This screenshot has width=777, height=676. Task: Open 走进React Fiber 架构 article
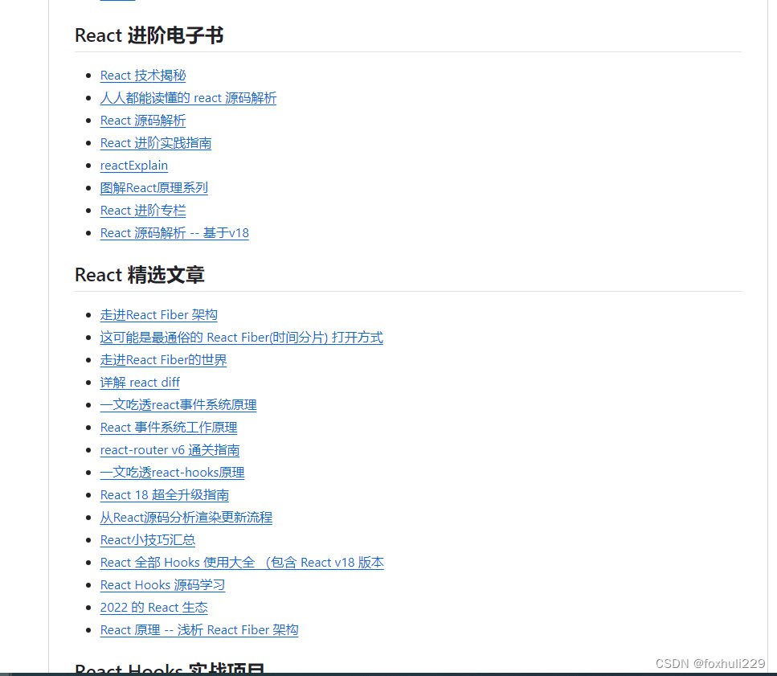coord(158,315)
